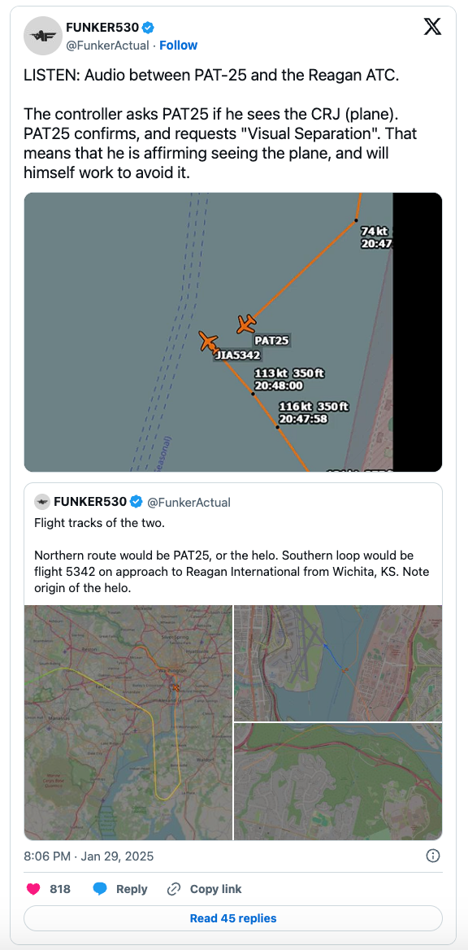
Task: Open the FUNKER530 profile avatar
Action: pos(43,36)
